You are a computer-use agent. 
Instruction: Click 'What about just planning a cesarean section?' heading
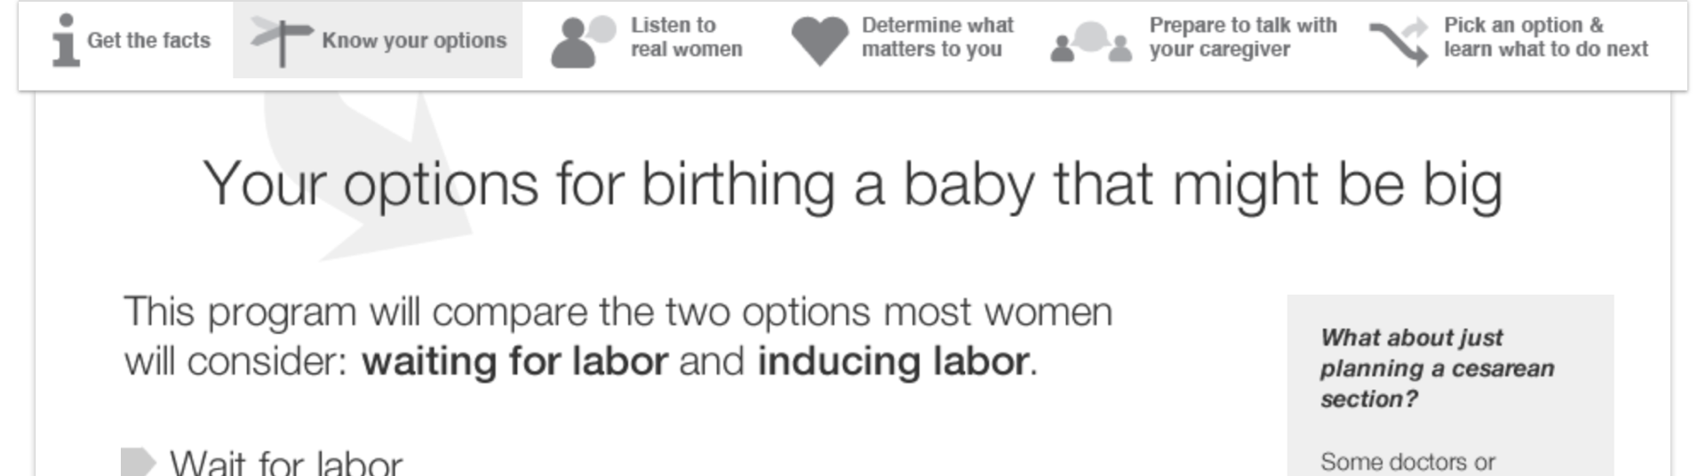pyautogui.click(x=1436, y=368)
